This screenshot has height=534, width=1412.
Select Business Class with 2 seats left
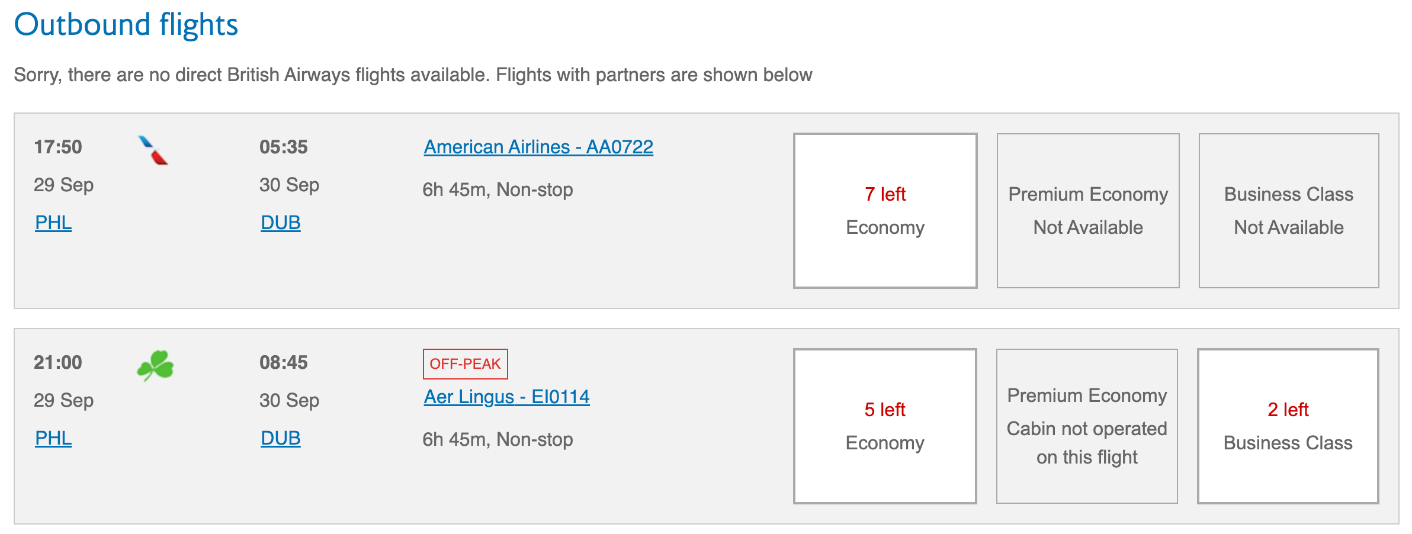pyautogui.click(x=1288, y=426)
